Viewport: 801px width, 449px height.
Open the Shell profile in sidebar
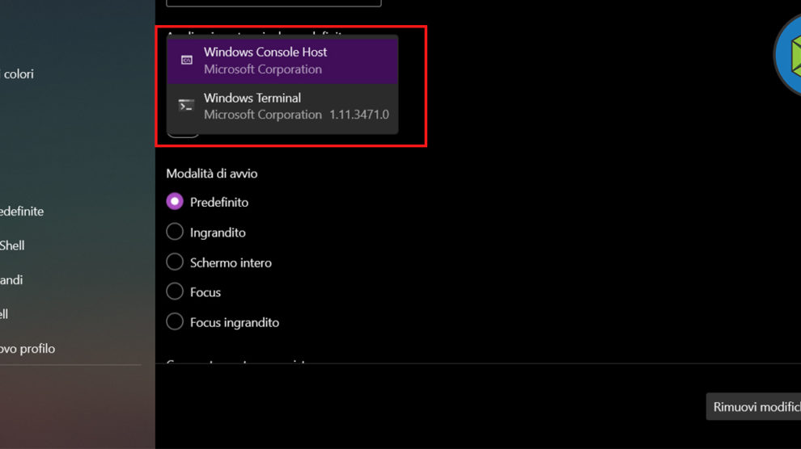pyautogui.click(x=12, y=245)
